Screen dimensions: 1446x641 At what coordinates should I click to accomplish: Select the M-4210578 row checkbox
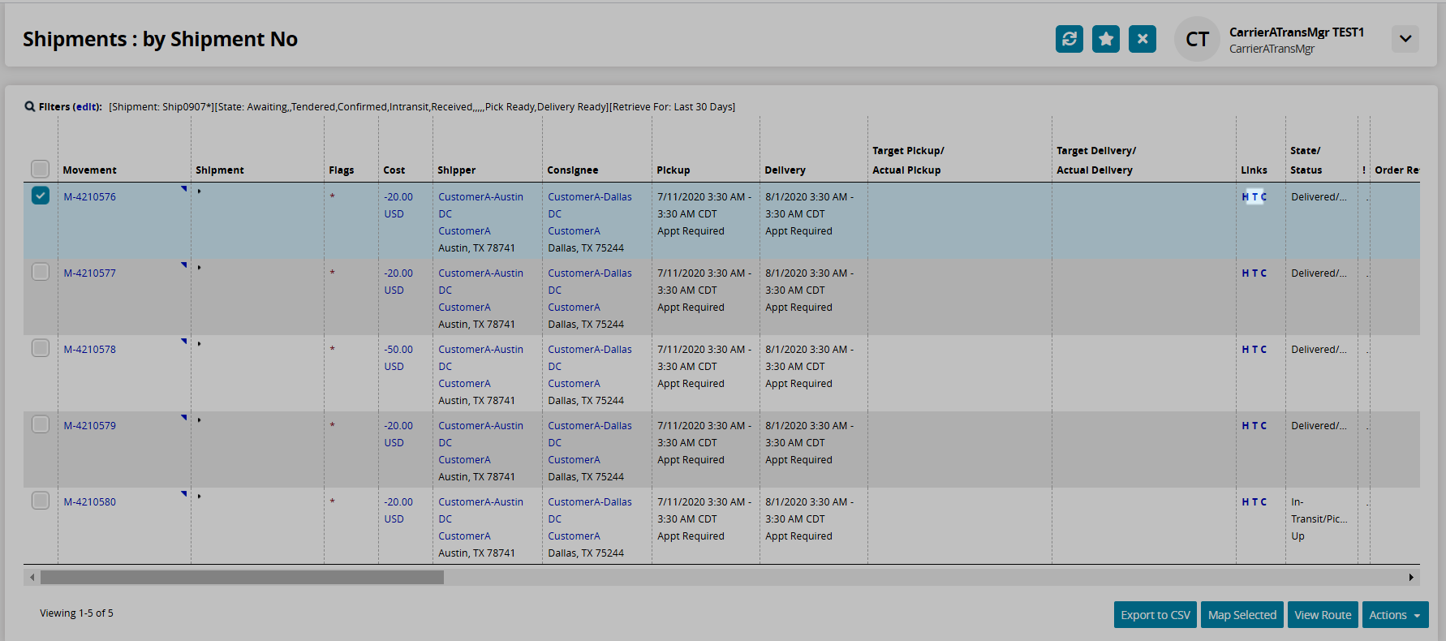pos(41,348)
